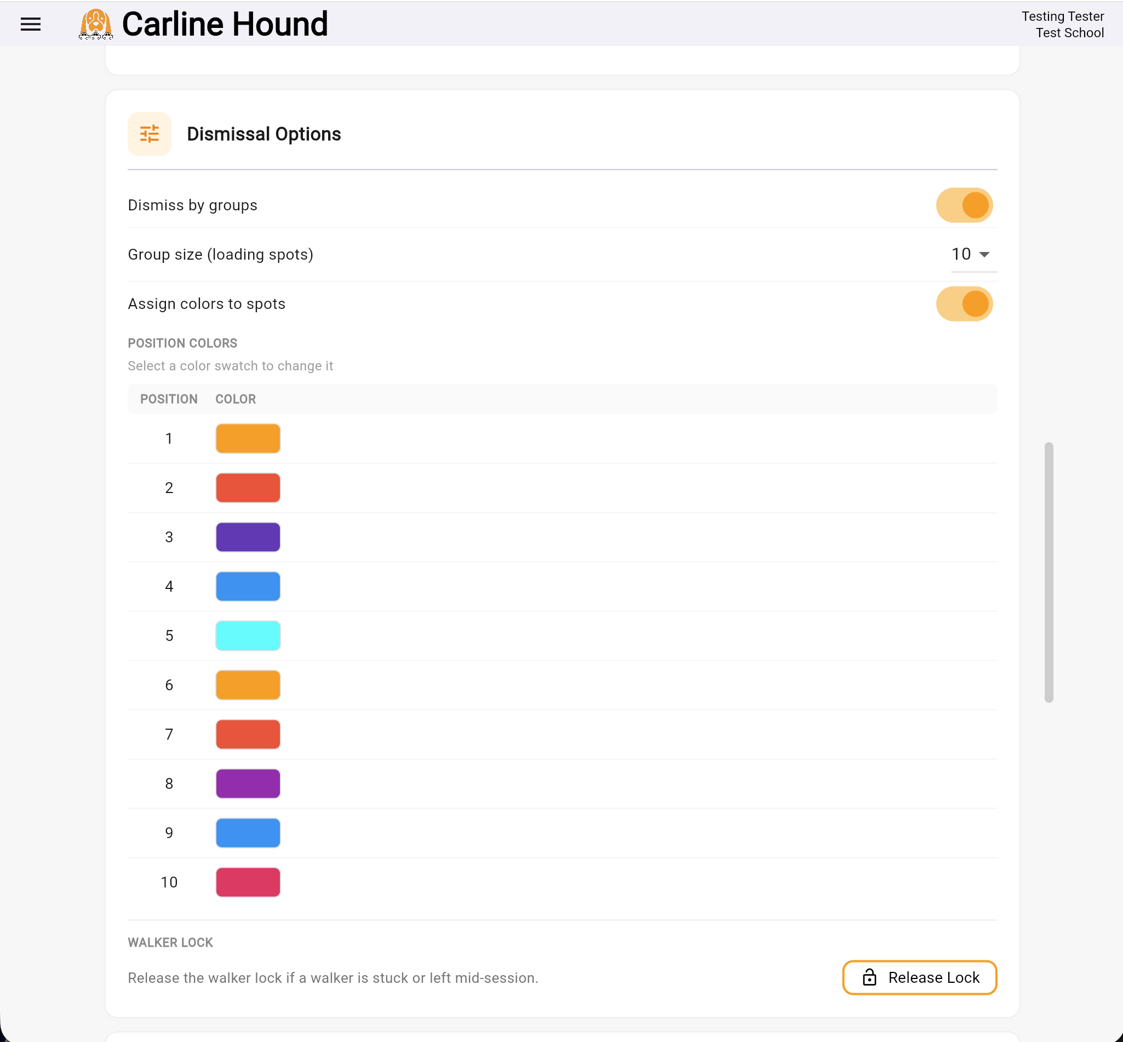The width and height of the screenshot is (1123, 1042).
Task: Open the hamburger navigation menu
Action: click(x=31, y=24)
